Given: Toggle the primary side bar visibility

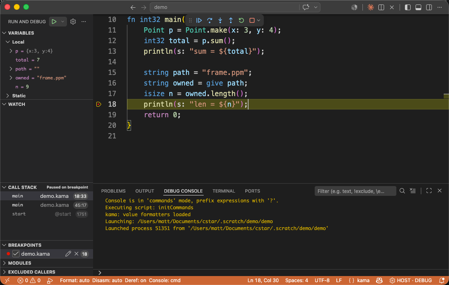Looking at the screenshot, I should 408,7.
